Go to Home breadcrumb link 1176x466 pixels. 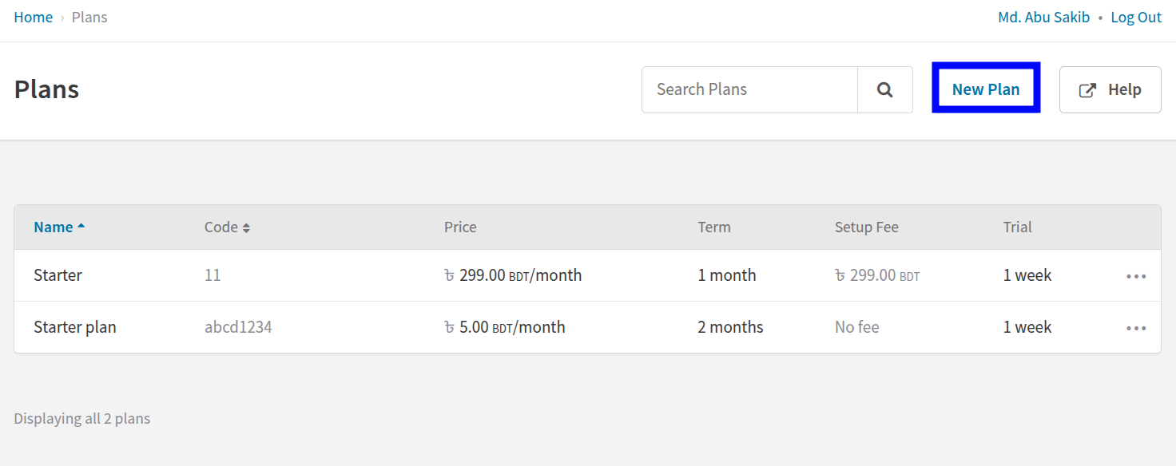coord(34,18)
